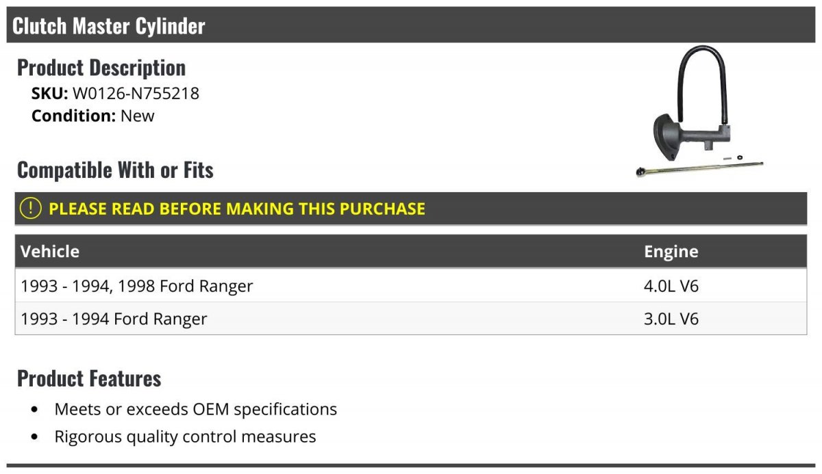Select the Clutch Master Cylinder title bar

point(411,25)
